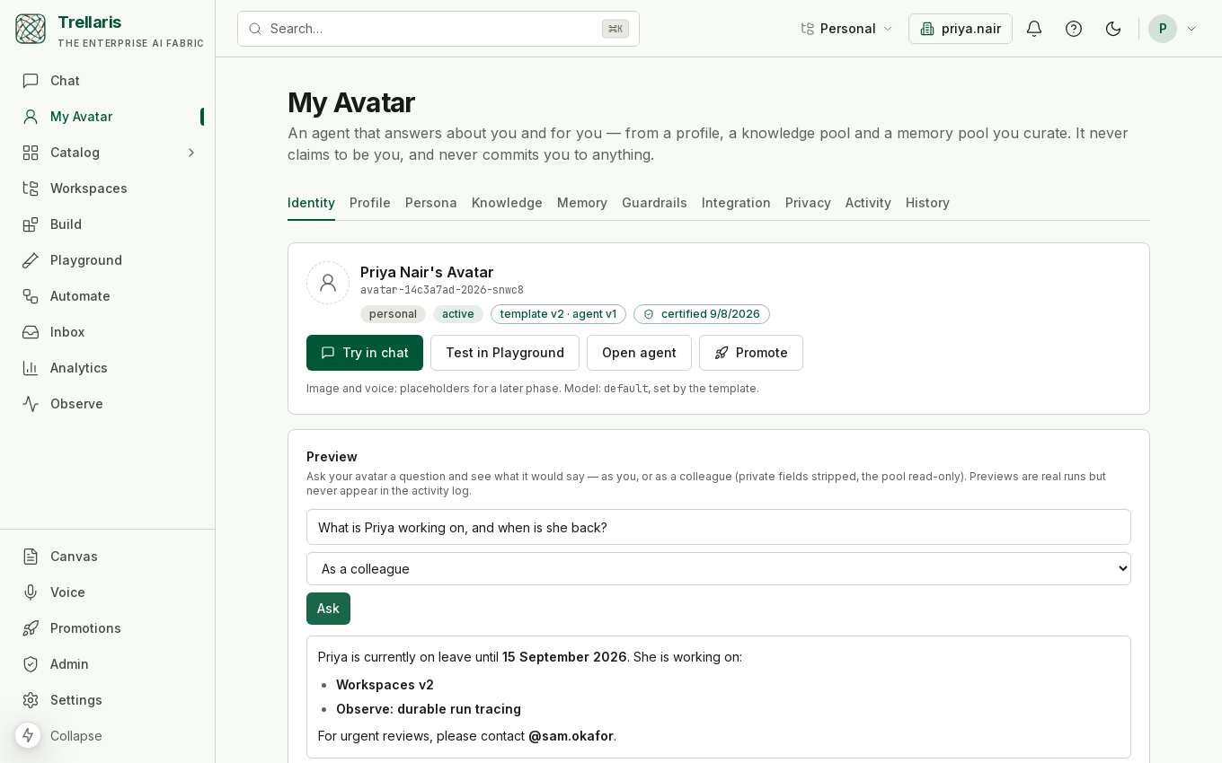This screenshot has height=763, width=1222.
Task: Switch to the Guardrails tab
Action: [x=654, y=203]
